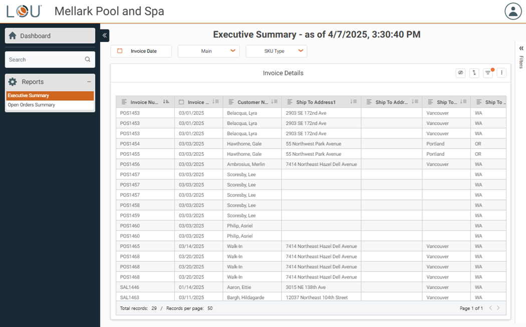
Task: Click the Dashboard home icon
Action: tap(13, 36)
